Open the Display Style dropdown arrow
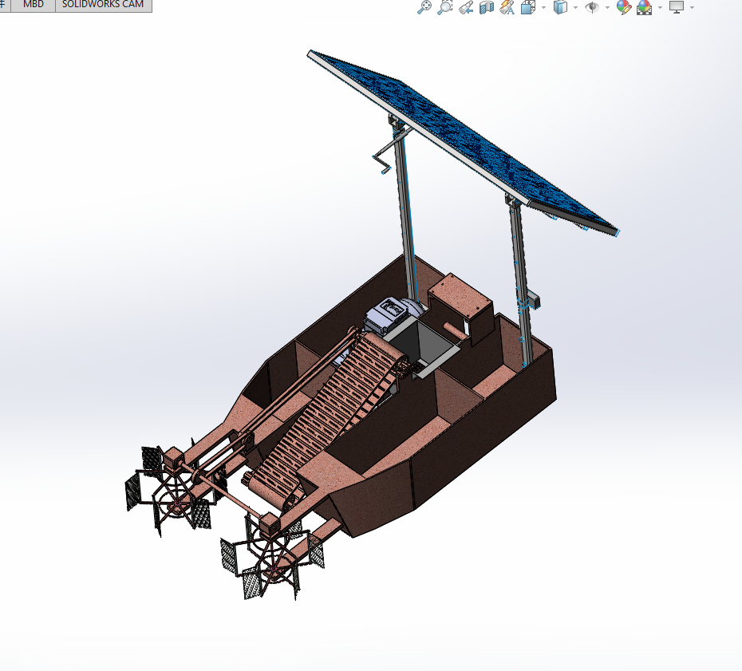The image size is (742, 671). 574,7
